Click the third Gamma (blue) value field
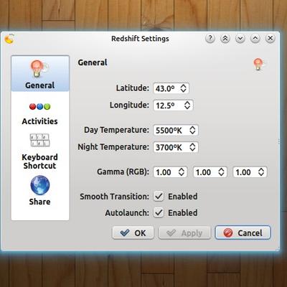This screenshot has height=287, width=287. (250, 172)
